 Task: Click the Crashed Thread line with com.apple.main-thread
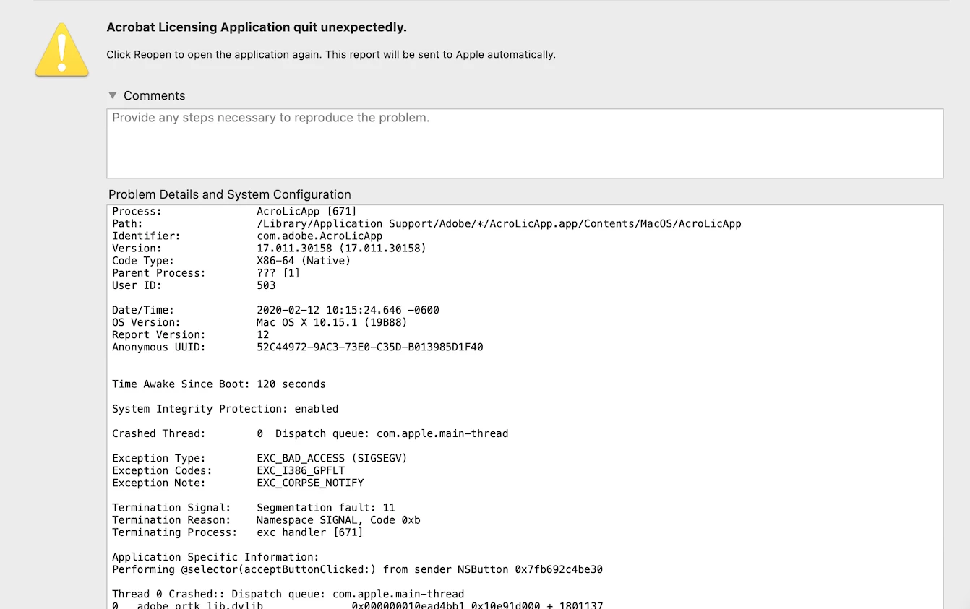[x=310, y=433]
